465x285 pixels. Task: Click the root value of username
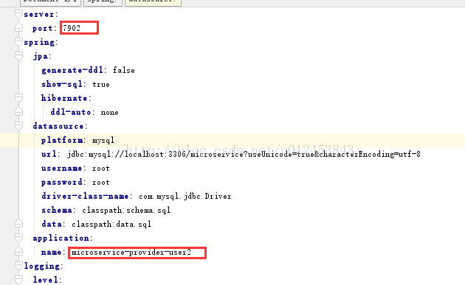tap(101, 169)
